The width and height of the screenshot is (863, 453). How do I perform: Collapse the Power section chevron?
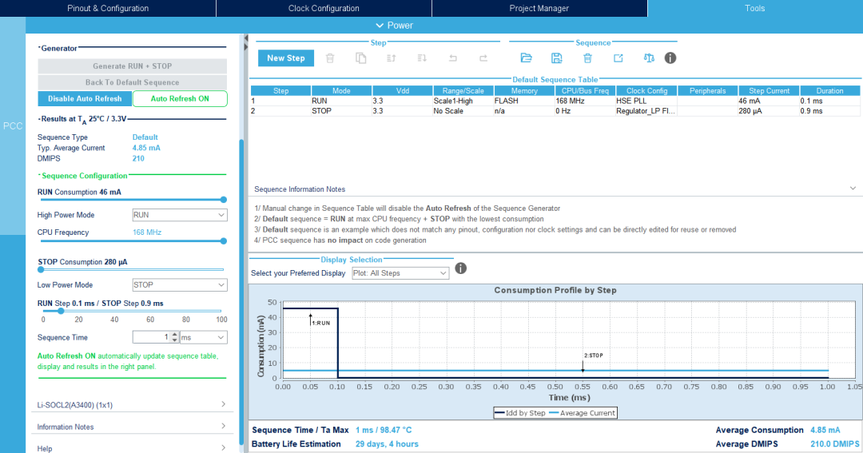(380, 26)
